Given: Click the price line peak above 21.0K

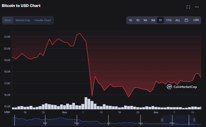Looking at the screenshot, I should (80, 33).
